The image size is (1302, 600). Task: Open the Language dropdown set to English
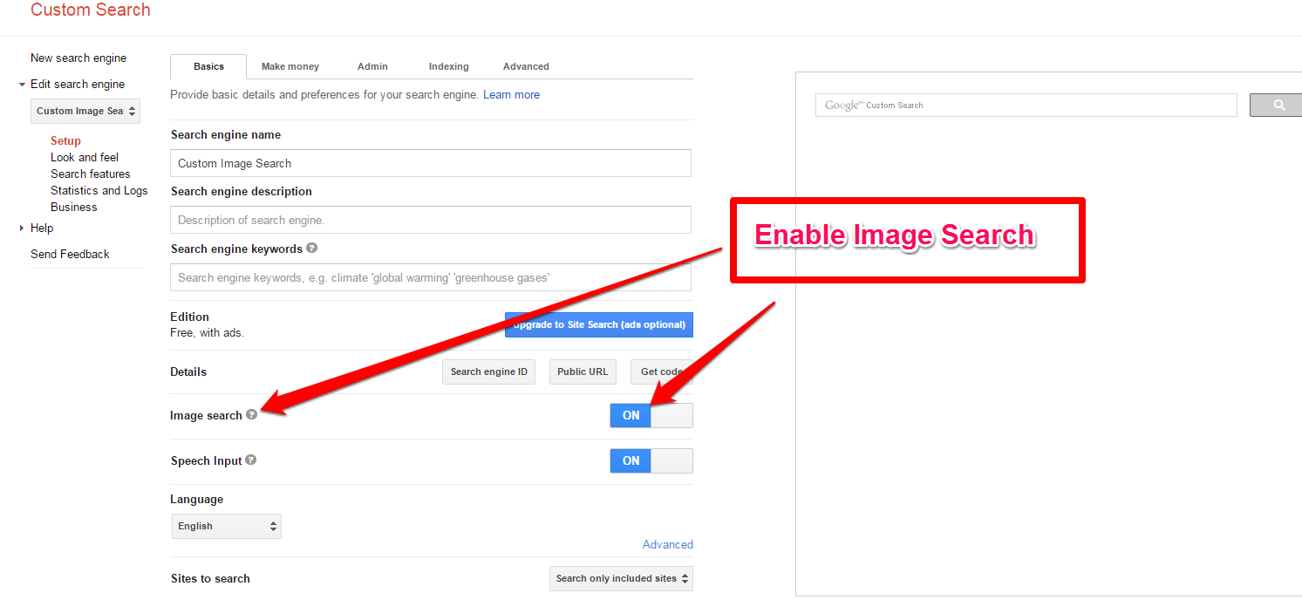(x=227, y=526)
